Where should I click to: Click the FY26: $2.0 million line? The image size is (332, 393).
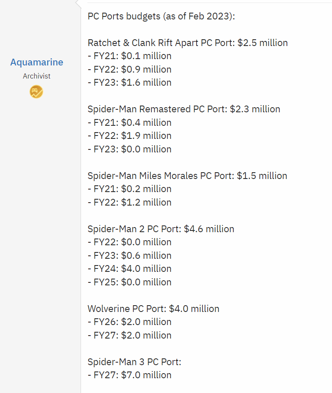[x=130, y=322]
